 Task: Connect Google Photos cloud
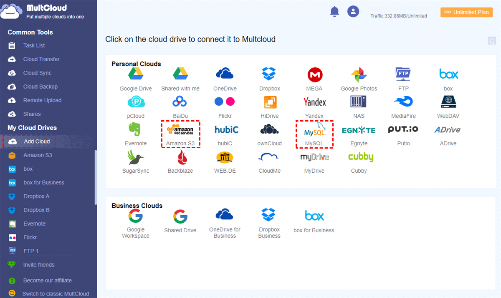[359, 79]
